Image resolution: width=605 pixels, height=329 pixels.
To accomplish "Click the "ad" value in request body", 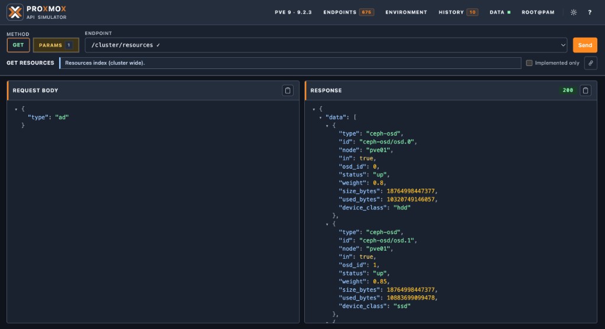I will click(x=61, y=117).
